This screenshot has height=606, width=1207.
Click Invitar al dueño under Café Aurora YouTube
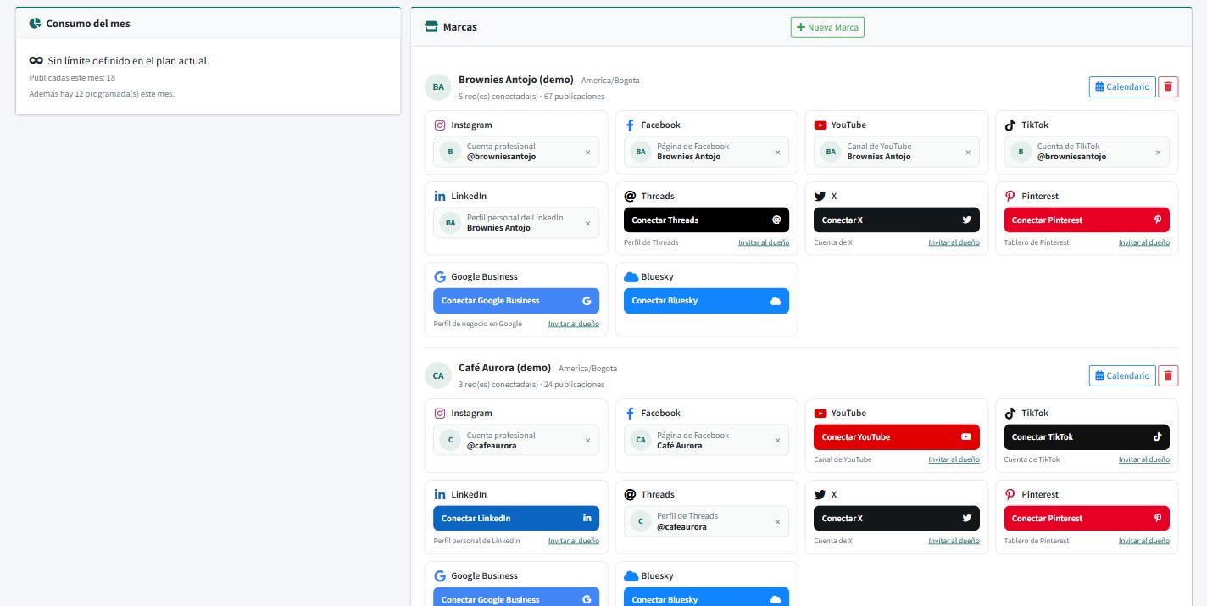(x=954, y=459)
